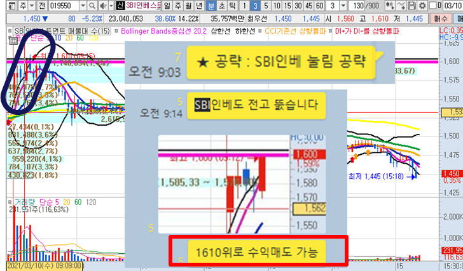463x271 pixels.
Task: Save chart with the floppy disk icon
Action: tap(412, 5)
